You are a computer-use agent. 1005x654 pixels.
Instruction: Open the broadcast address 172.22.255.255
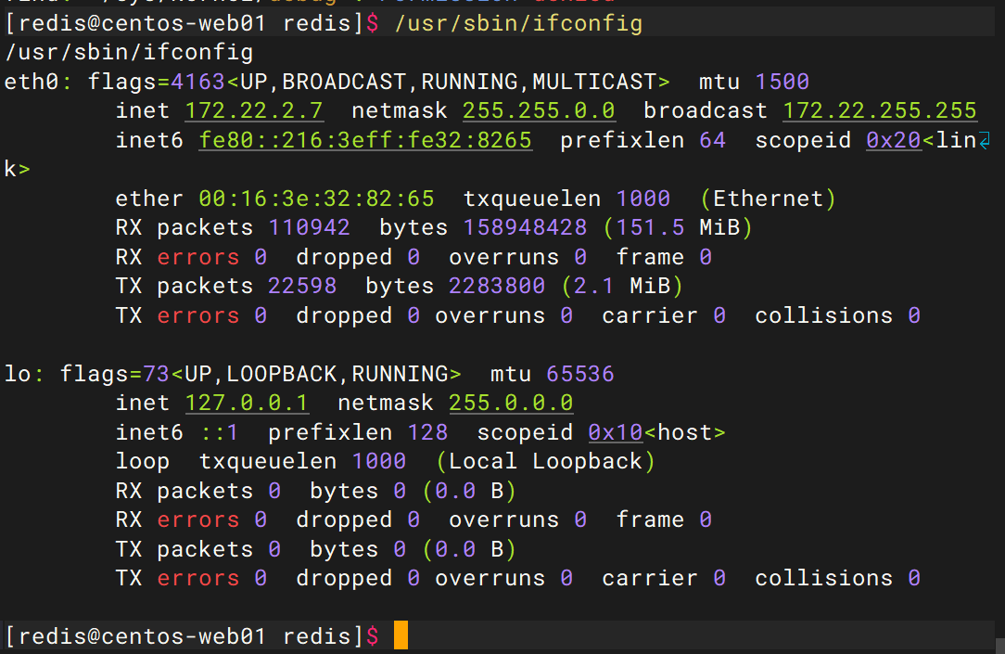pyautogui.click(x=880, y=111)
